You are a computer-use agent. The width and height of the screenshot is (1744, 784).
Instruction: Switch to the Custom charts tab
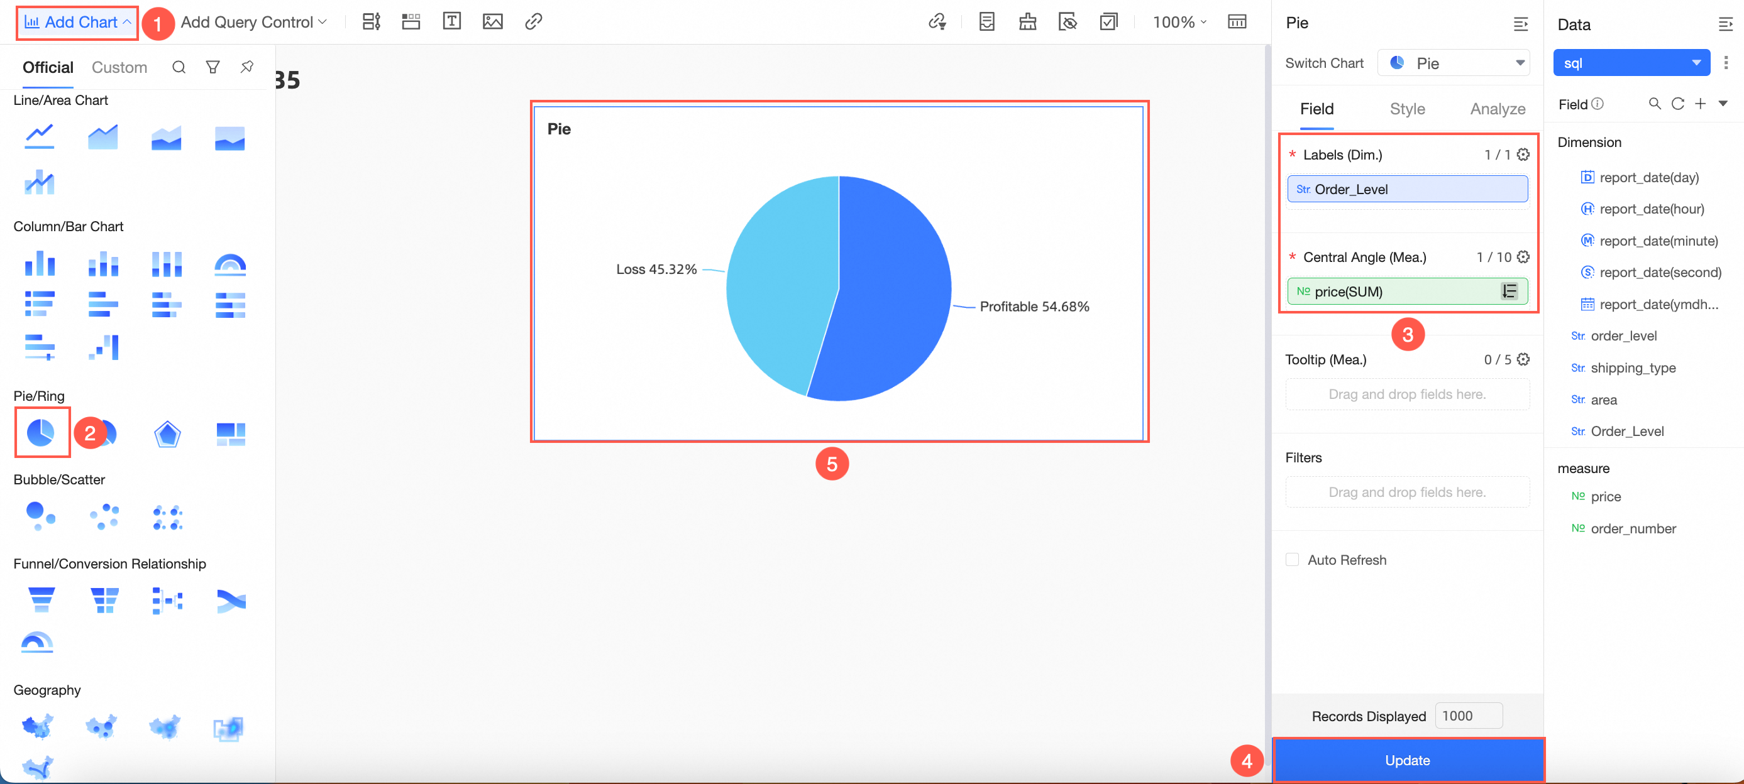point(119,67)
